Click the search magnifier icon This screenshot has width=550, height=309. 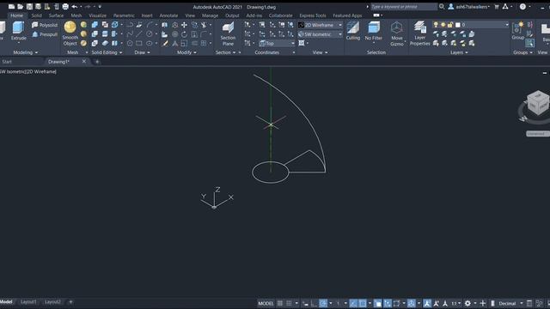click(x=442, y=7)
